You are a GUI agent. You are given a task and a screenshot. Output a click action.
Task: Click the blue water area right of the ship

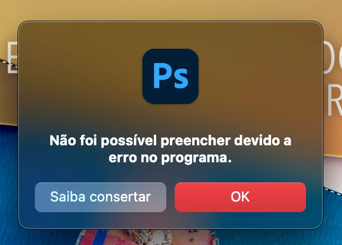(273, 237)
